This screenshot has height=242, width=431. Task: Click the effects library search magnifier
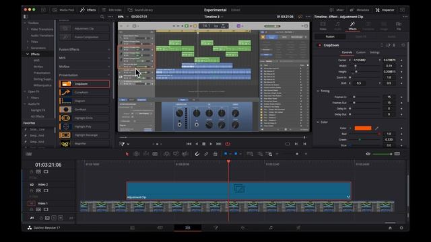(x=102, y=17)
